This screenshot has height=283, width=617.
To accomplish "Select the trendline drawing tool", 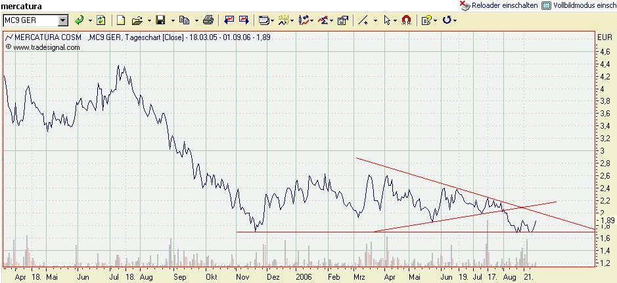I will pos(363,20).
